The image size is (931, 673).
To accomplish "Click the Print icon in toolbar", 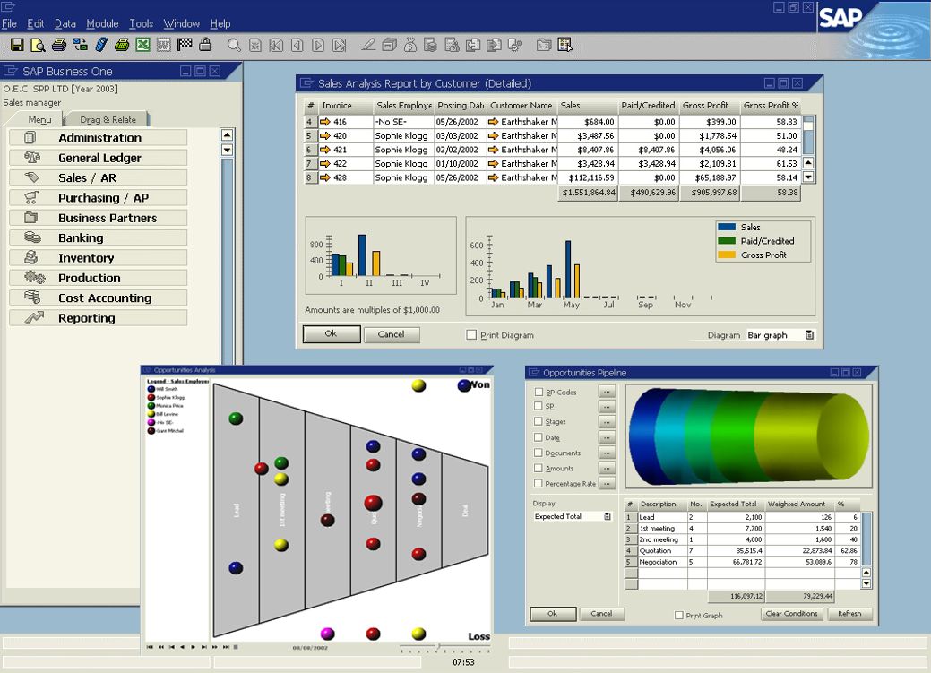I will pos(59,45).
